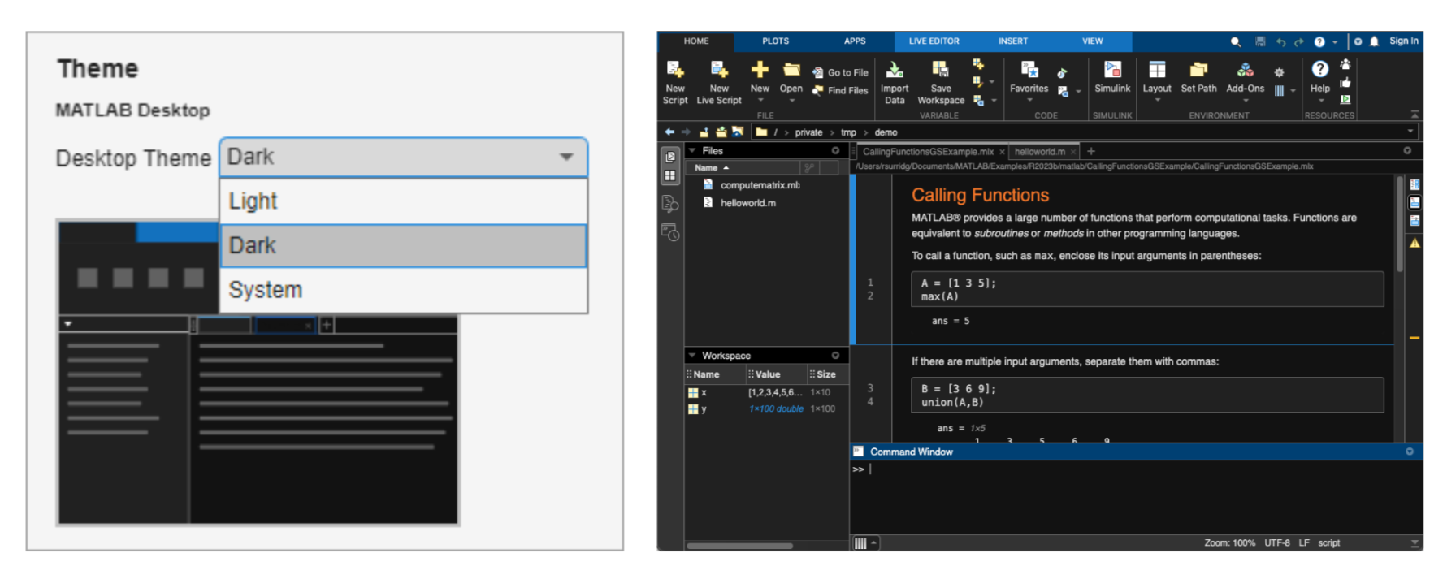Collapse the Workspace panel

[x=692, y=356]
